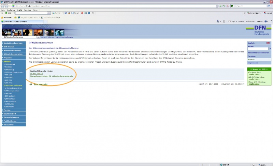This screenshot has height=166, width=273.
Task: Expand DFN-Verein navigation item
Action: [14, 47]
